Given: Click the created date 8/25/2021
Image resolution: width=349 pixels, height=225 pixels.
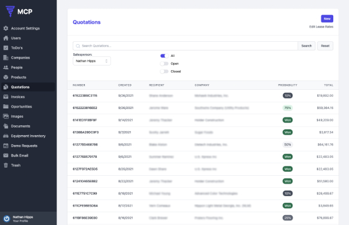Looking at the screenshot, I should (126, 169).
